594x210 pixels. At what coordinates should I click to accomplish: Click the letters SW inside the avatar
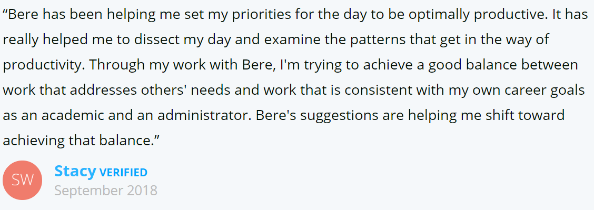point(22,181)
